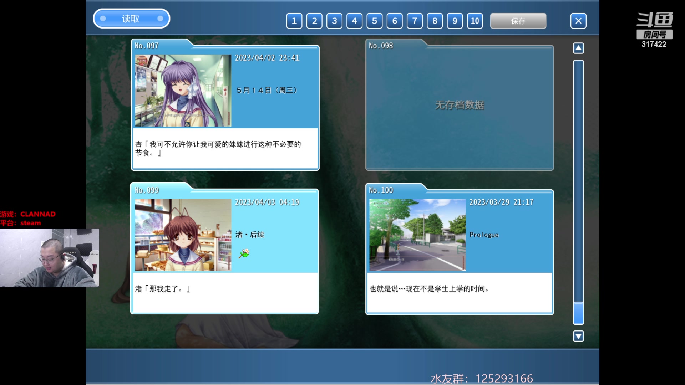
Task: Load the Prologue save slot No.100
Action: 460,251
